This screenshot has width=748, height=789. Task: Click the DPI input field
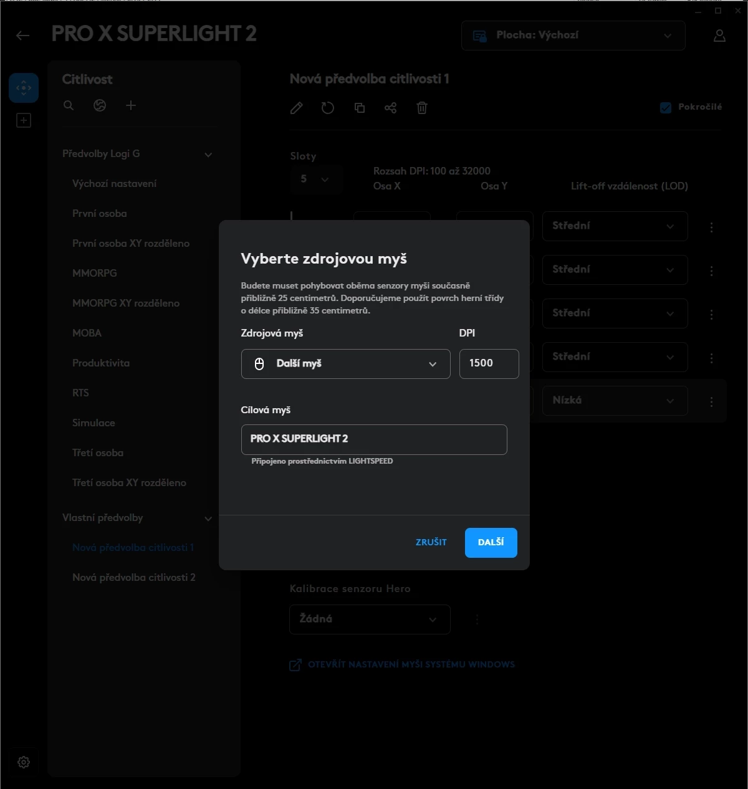[489, 364]
